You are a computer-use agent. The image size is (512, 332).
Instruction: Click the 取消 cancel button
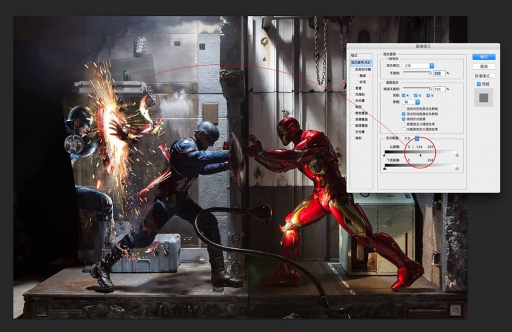click(484, 67)
